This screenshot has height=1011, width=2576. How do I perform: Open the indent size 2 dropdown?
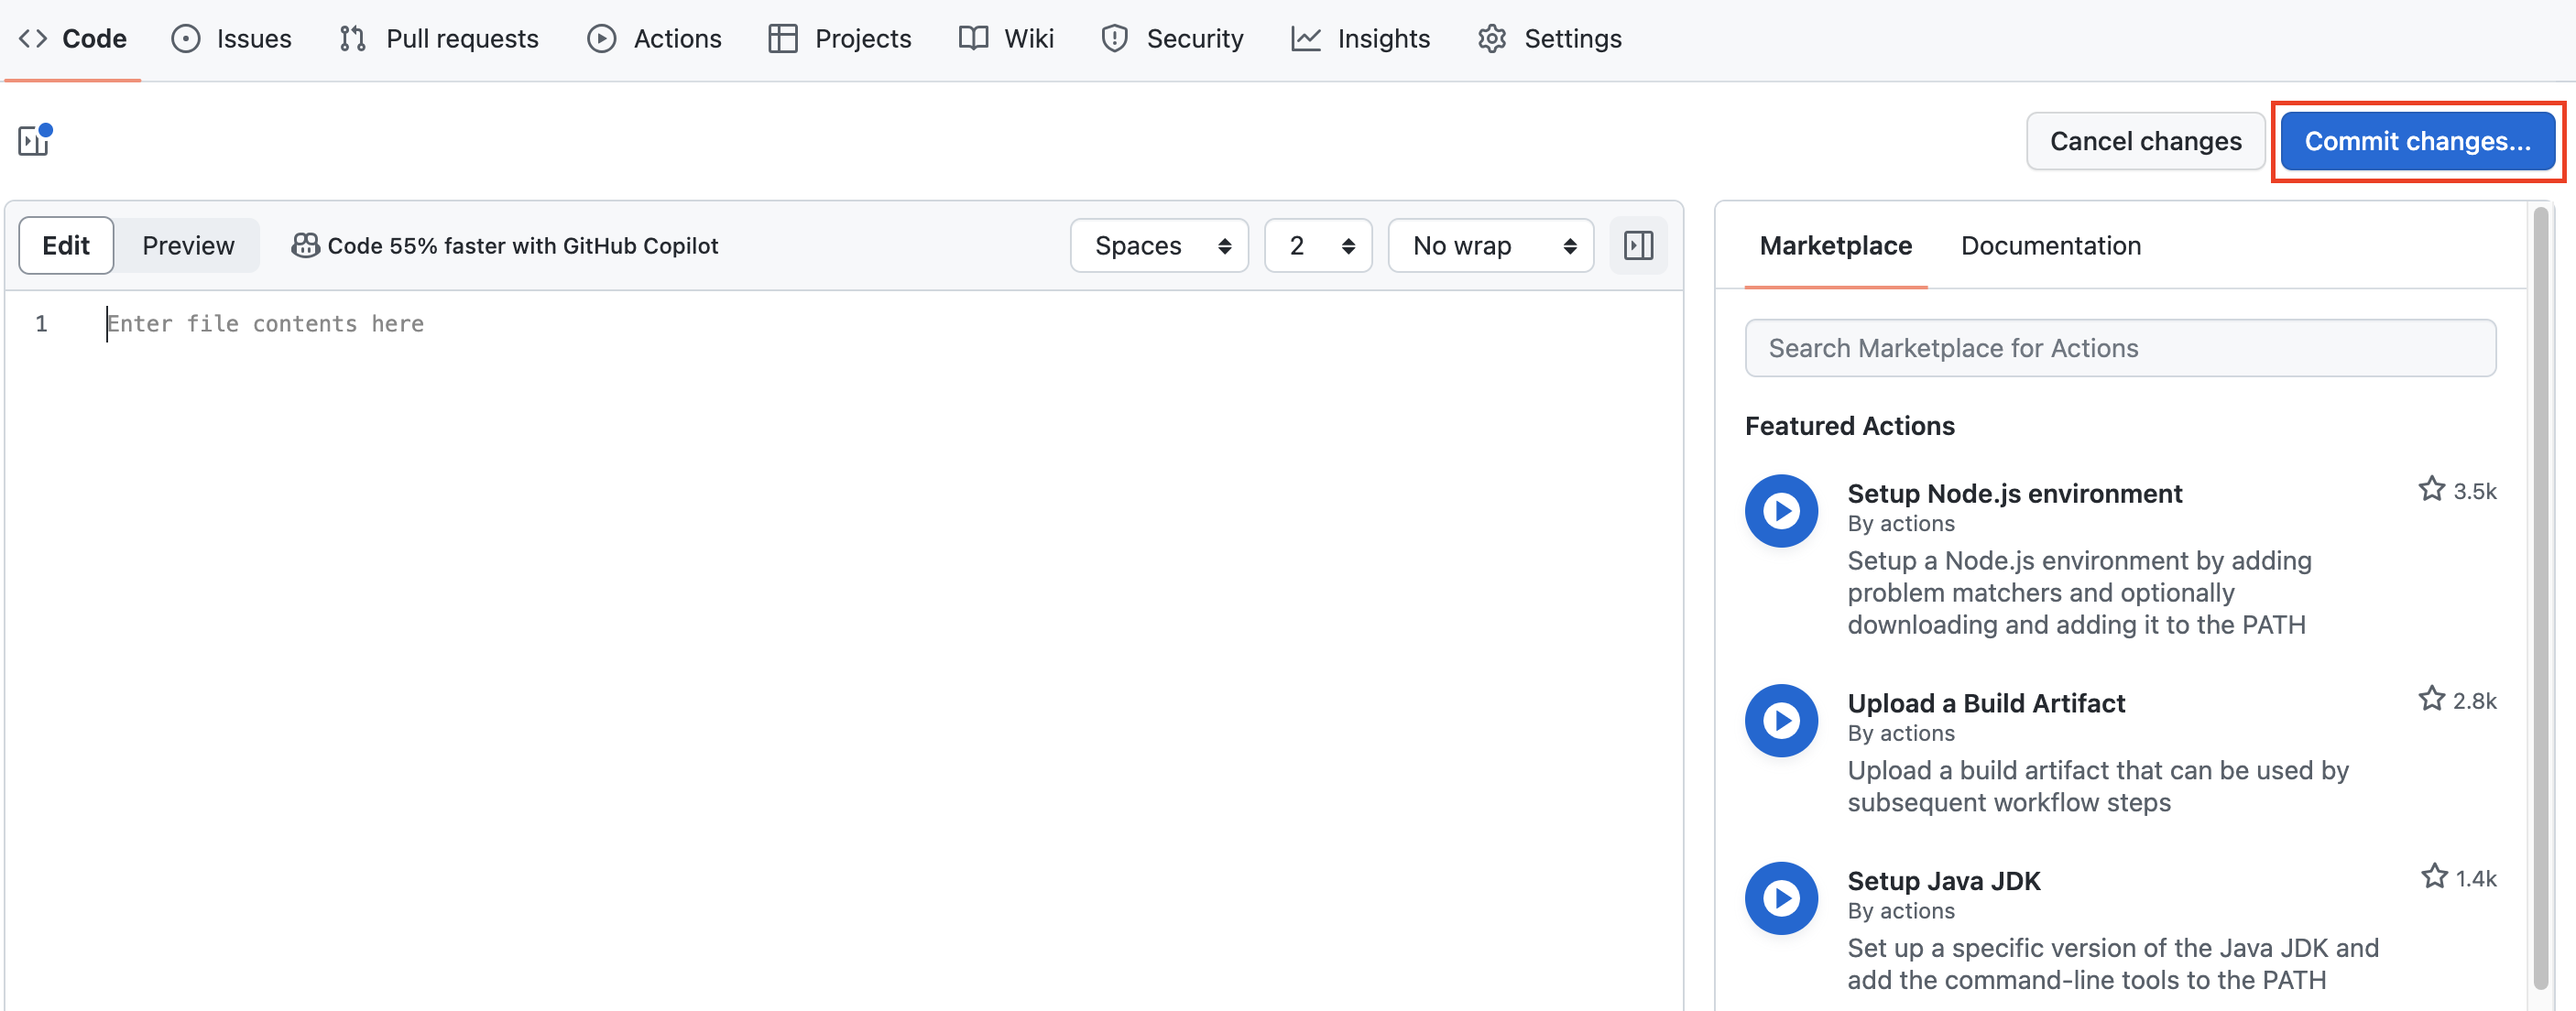[1318, 245]
